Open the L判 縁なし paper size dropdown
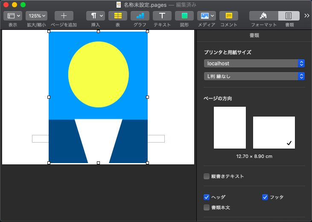The image size is (312, 222). [254, 76]
